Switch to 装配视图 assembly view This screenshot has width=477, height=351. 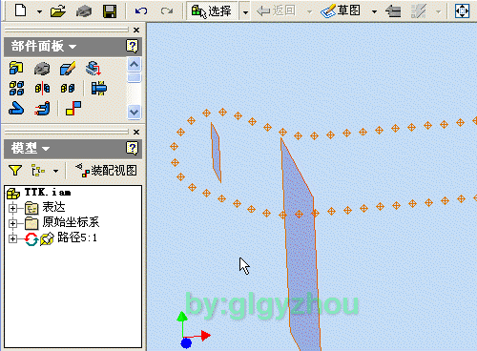click(x=107, y=171)
